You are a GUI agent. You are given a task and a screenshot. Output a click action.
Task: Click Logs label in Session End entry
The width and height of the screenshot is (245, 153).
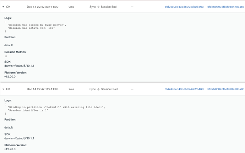[8, 18]
